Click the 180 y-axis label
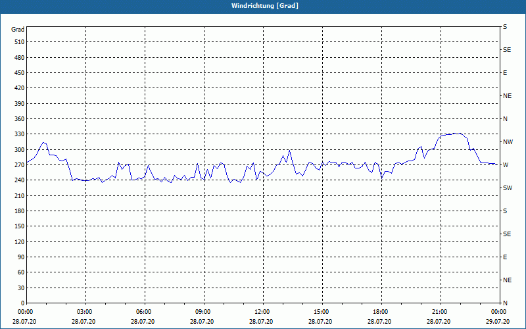The image size is (526, 329). 20,211
